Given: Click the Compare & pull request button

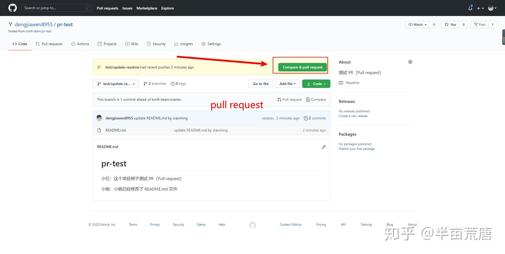Looking at the screenshot, I should tap(302, 67).
